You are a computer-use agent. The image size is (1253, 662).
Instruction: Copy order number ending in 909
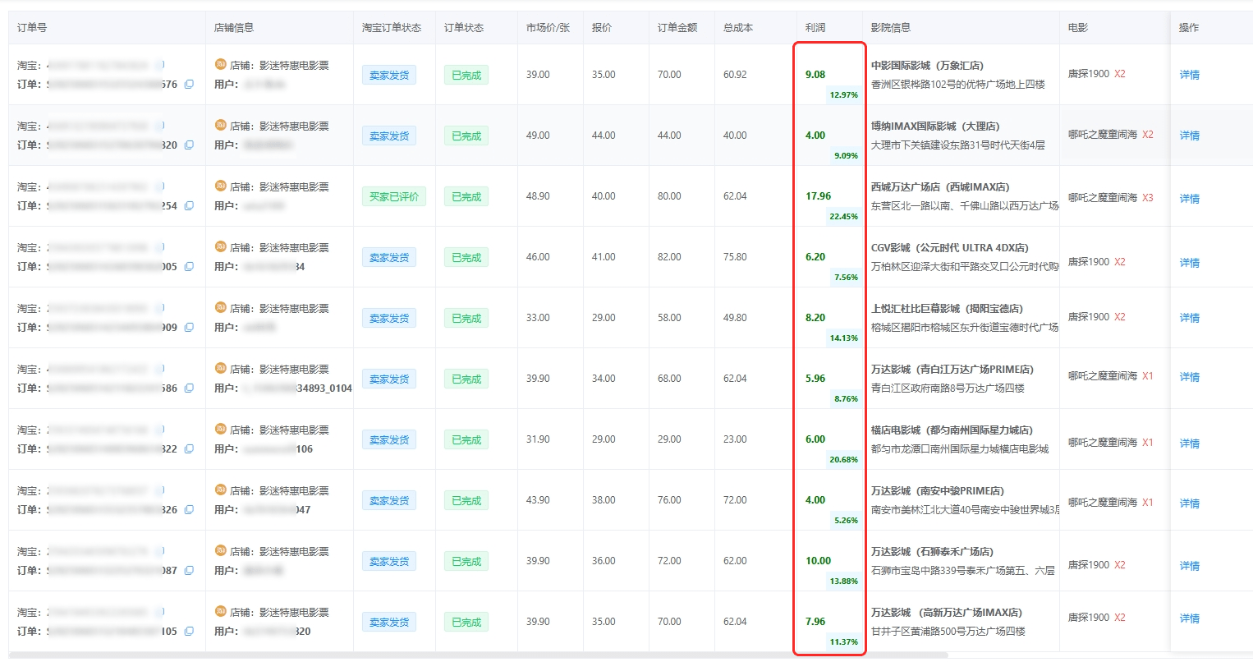pyautogui.click(x=189, y=328)
